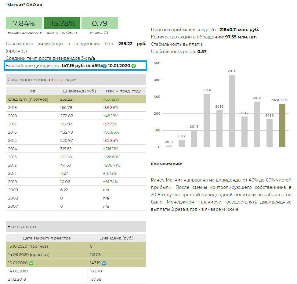297x284 pixels.
Task: Click the '"Магнит" ОАО ао' title
Action: (x=24, y=5)
